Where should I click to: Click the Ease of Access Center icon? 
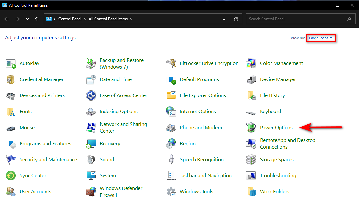pos(91,95)
